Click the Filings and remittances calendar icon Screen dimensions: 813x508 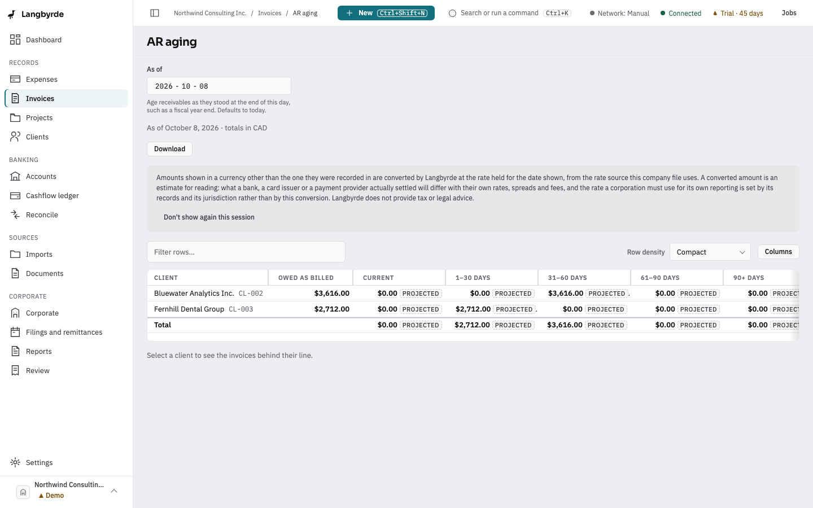point(15,332)
